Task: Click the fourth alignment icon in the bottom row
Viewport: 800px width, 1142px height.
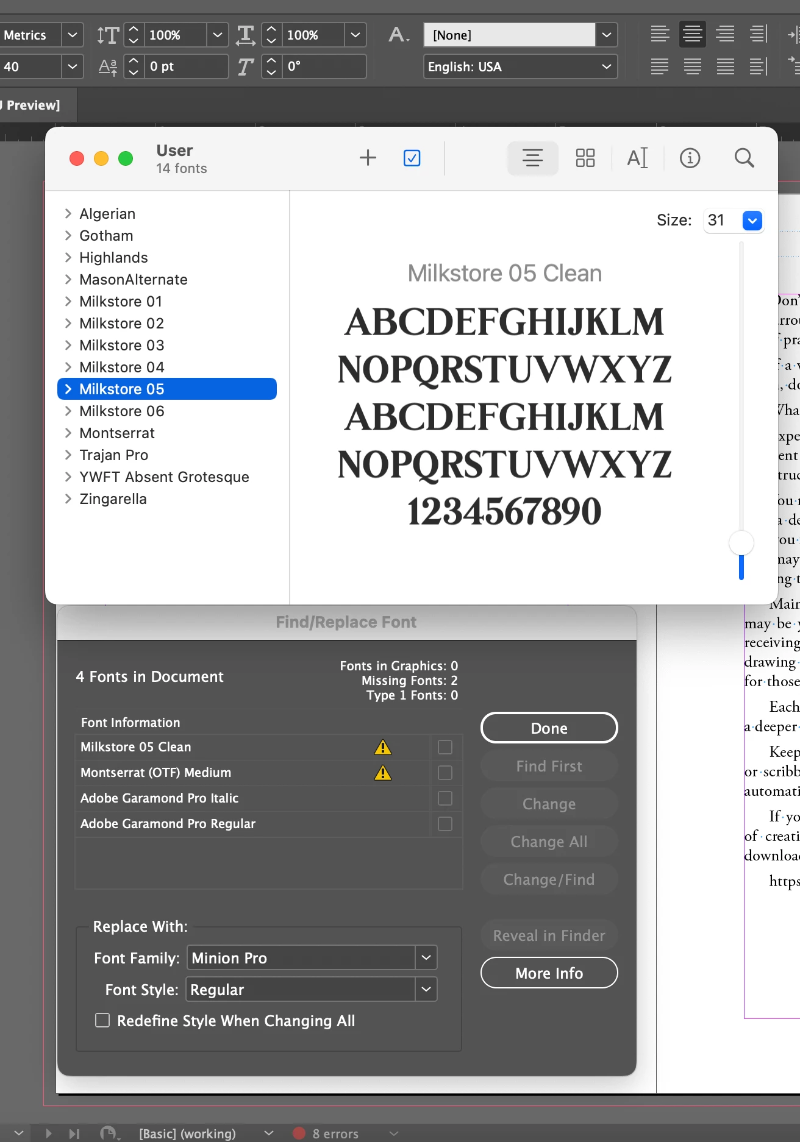Action: (x=758, y=66)
